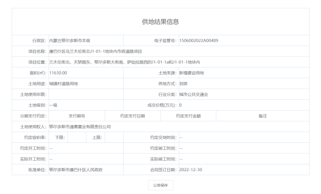321x194 pixels.
Task: Click the contract signing date 2022-12-30
Action: coord(191,170)
